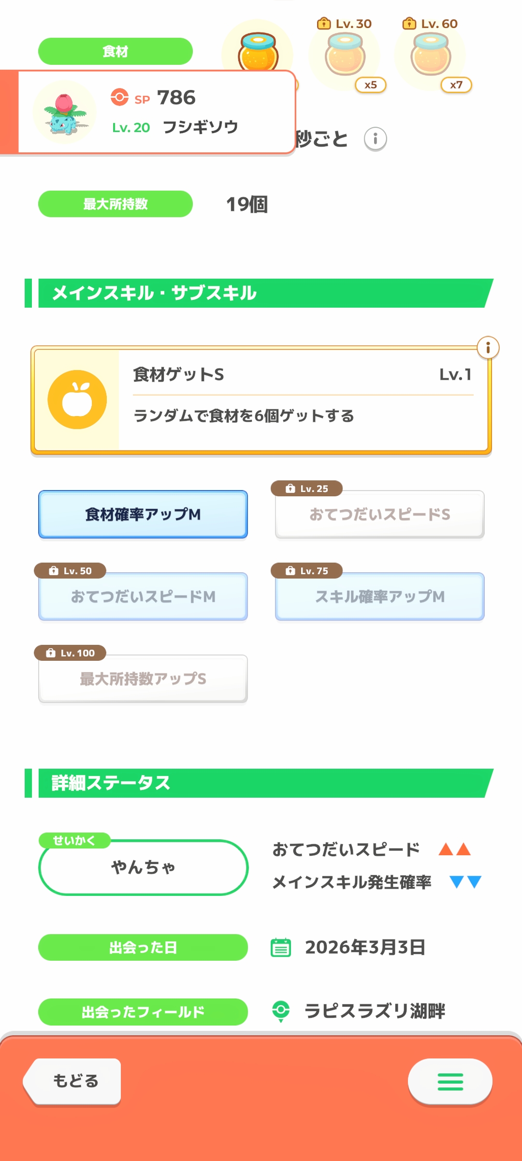The image size is (522, 1161).
Task: Tap the Ivysaur portrait thumbnail
Action: click(x=64, y=113)
